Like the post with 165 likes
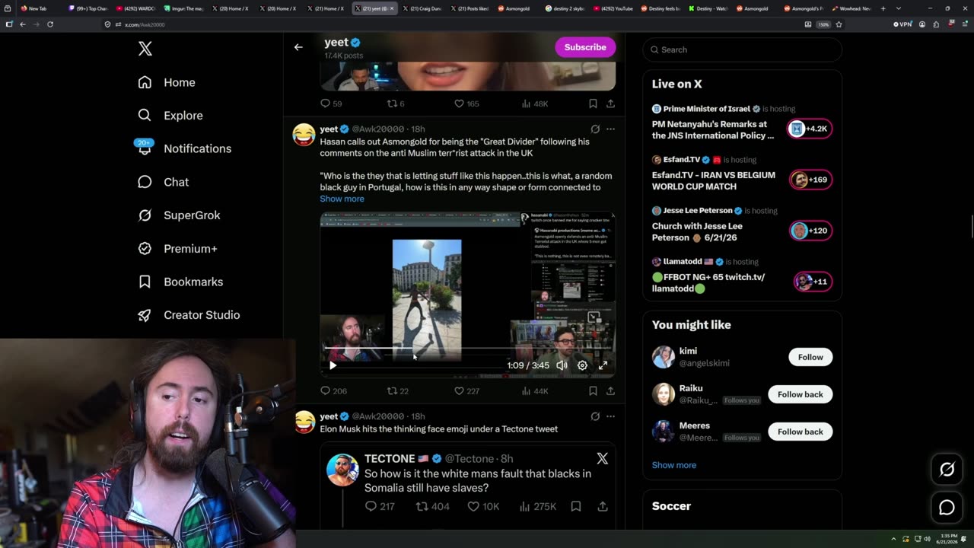 click(x=466, y=104)
